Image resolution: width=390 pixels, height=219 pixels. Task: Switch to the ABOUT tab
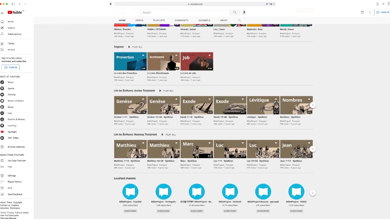(224, 20)
